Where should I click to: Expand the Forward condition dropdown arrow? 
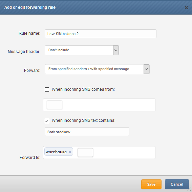click(146, 69)
